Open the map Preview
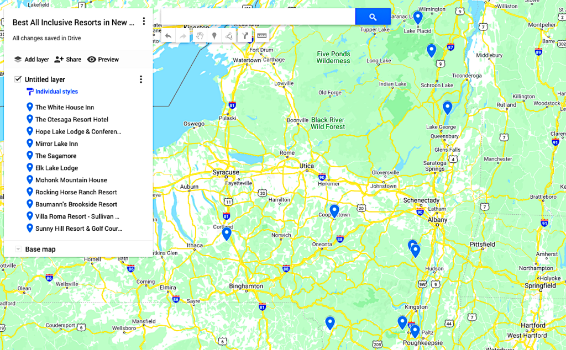Image resolution: width=566 pixels, height=350 pixels. click(x=103, y=60)
